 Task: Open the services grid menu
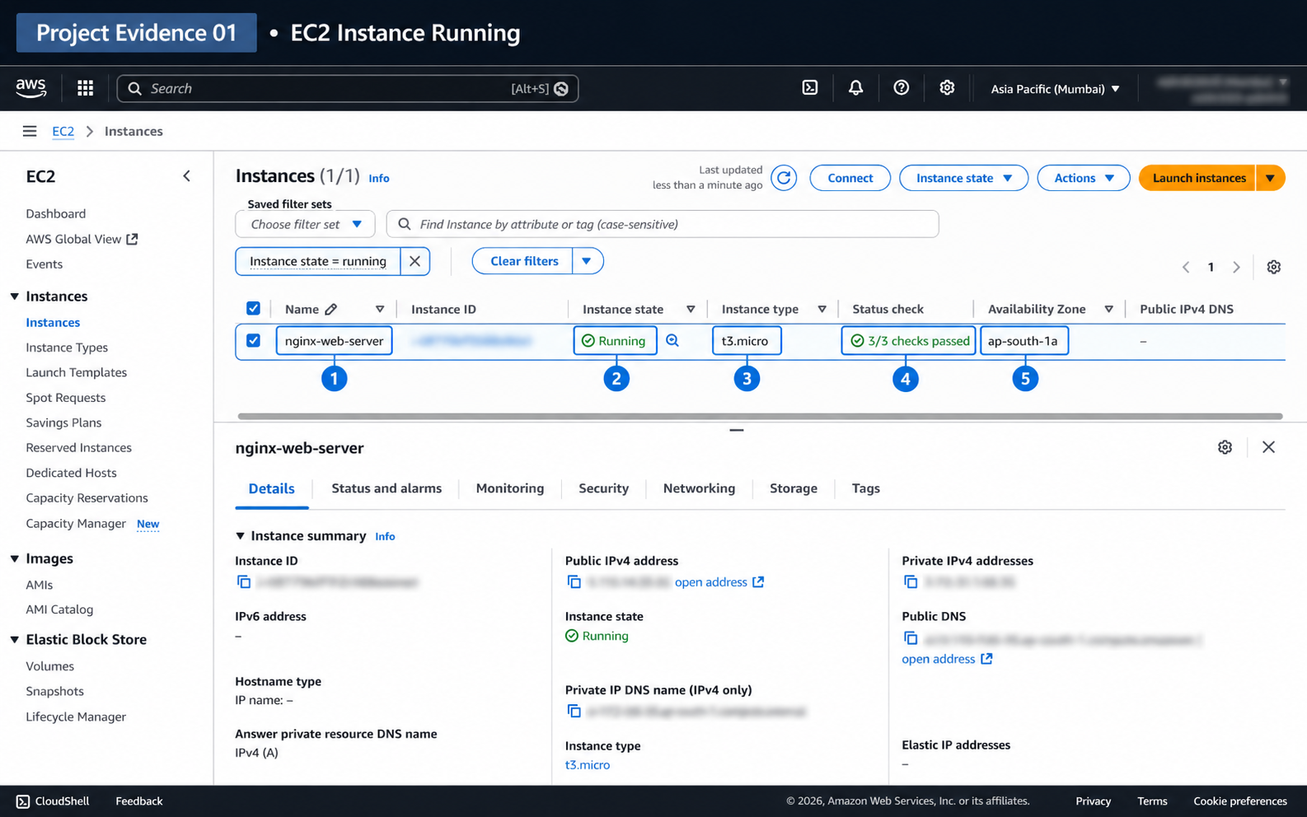coord(85,88)
